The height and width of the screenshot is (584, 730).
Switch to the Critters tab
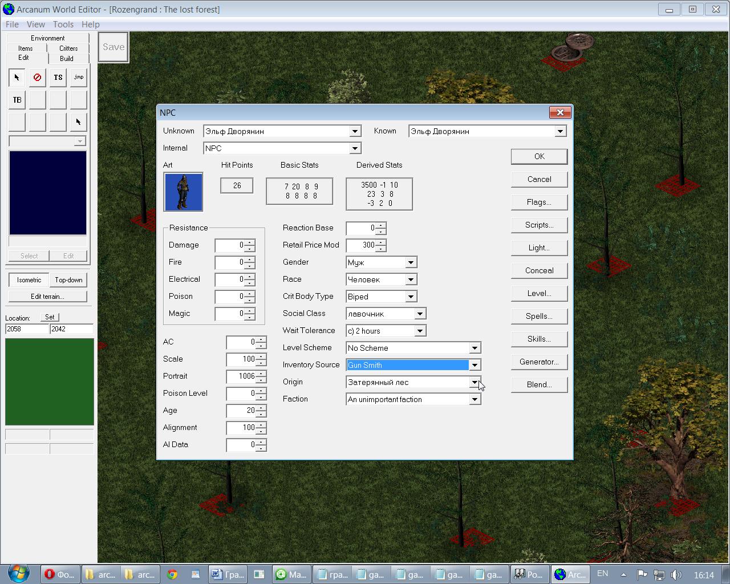[x=68, y=48]
